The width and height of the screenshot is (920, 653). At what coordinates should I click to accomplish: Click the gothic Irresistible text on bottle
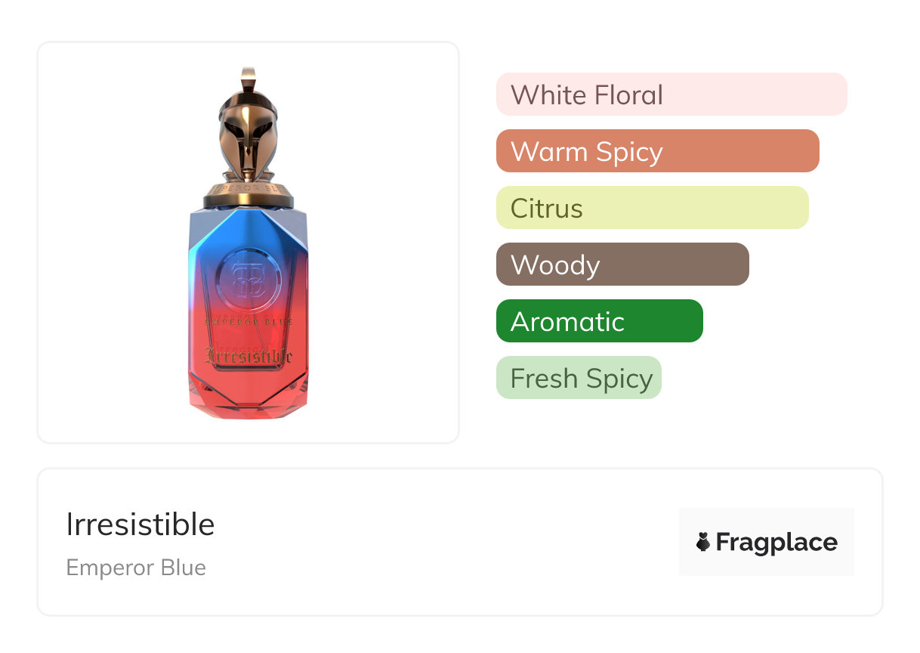pos(249,354)
